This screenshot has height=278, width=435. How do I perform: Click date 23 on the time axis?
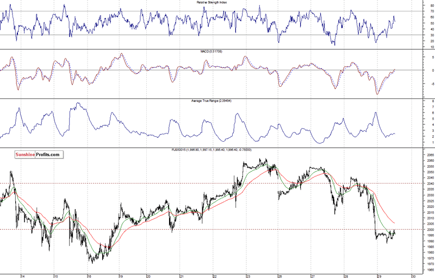248,276
